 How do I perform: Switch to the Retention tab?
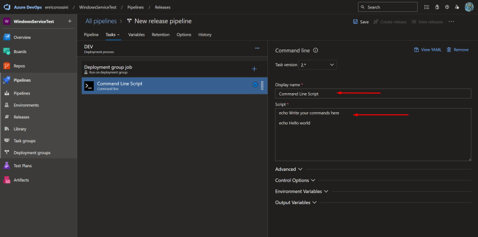pos(161,35)
